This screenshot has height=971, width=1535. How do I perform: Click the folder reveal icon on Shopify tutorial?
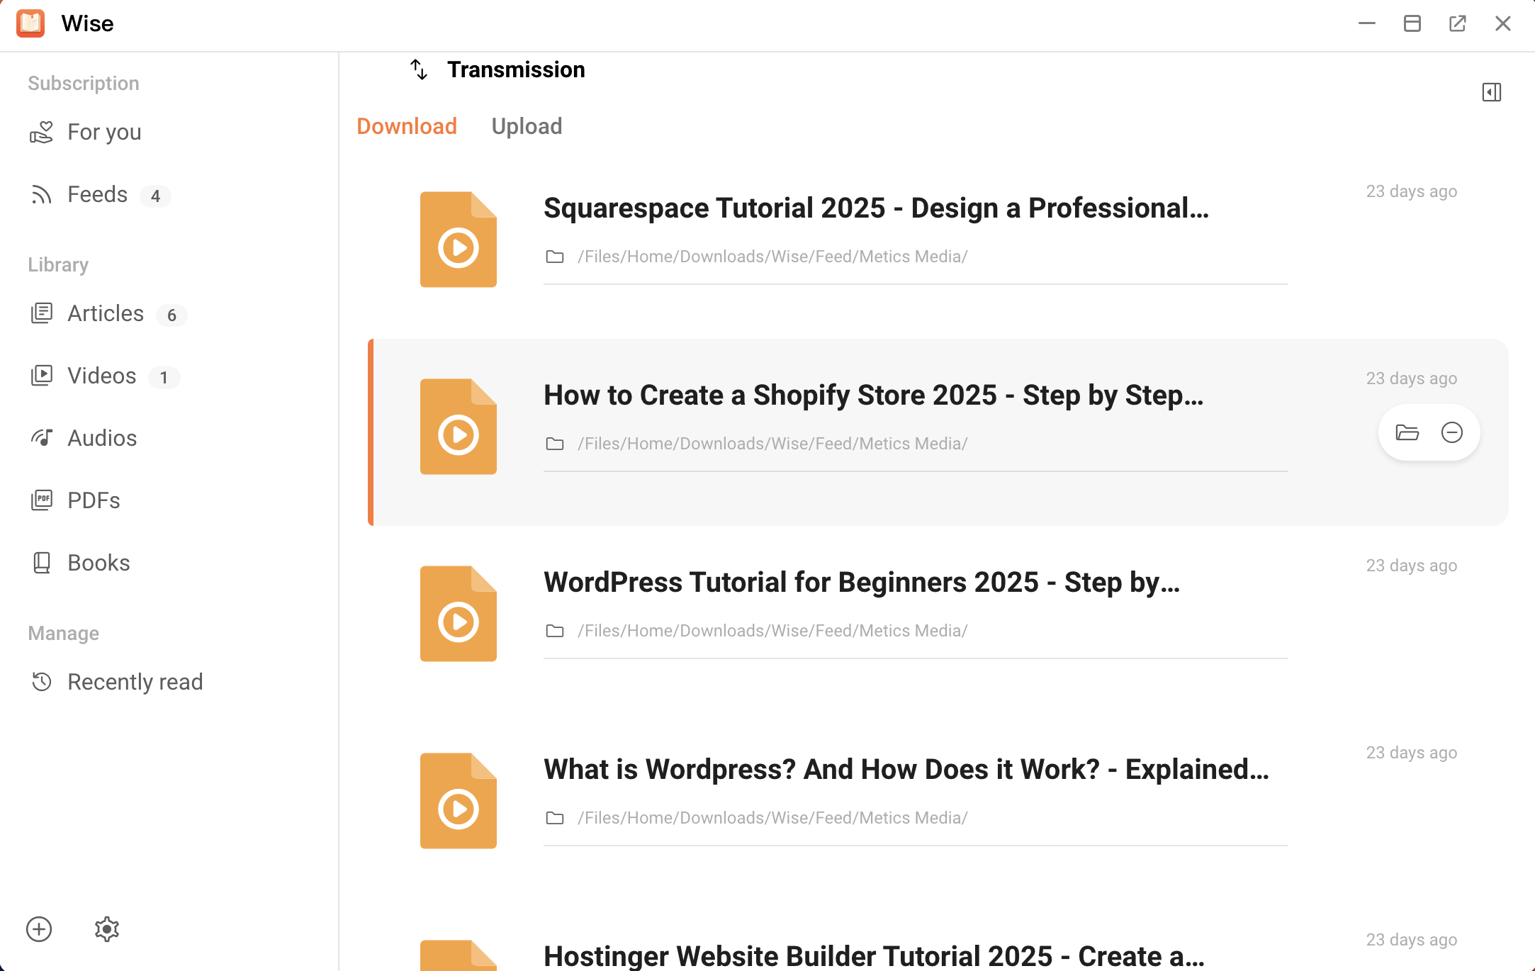1407,432
